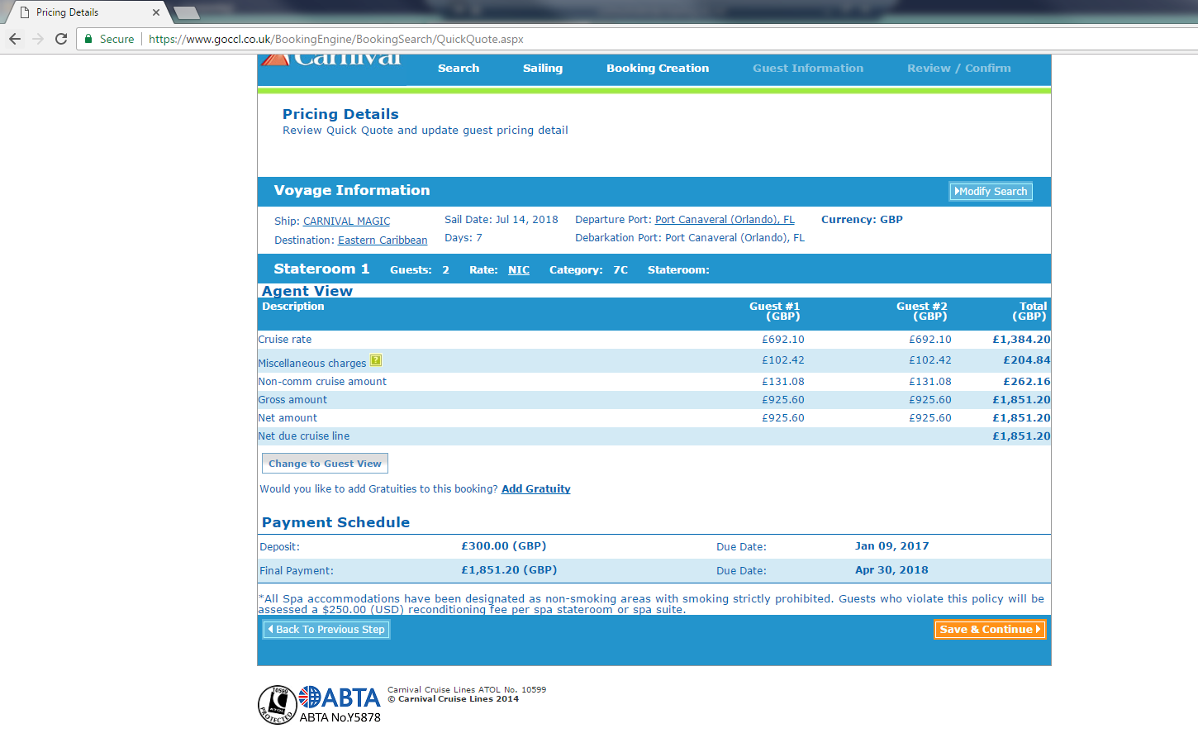The width and height of the screenshot is (1198, 738).
Task: Click the yellow help icon beside Miscellaneous charges
Action: click(376, 360)
